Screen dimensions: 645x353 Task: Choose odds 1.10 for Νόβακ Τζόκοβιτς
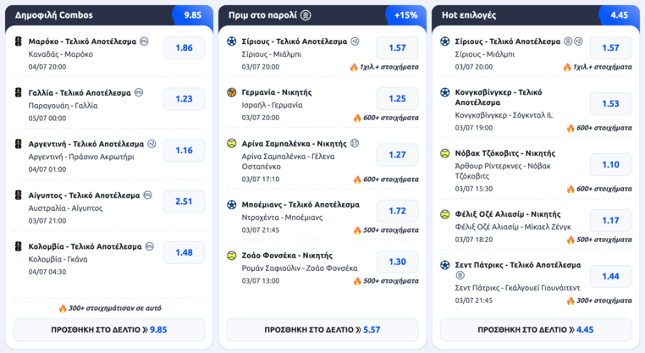point(610,164)
